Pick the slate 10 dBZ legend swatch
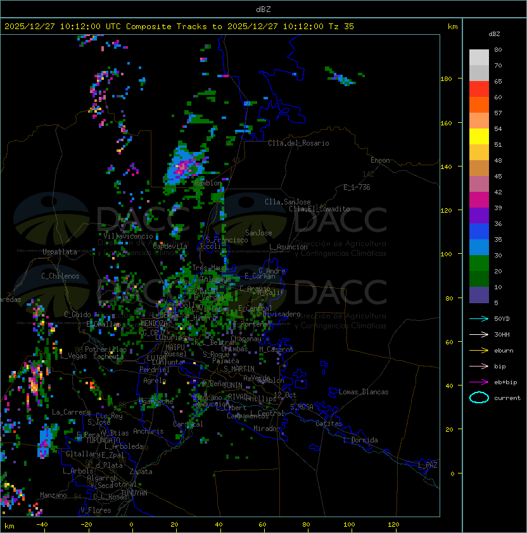 [x=479, y=295]
